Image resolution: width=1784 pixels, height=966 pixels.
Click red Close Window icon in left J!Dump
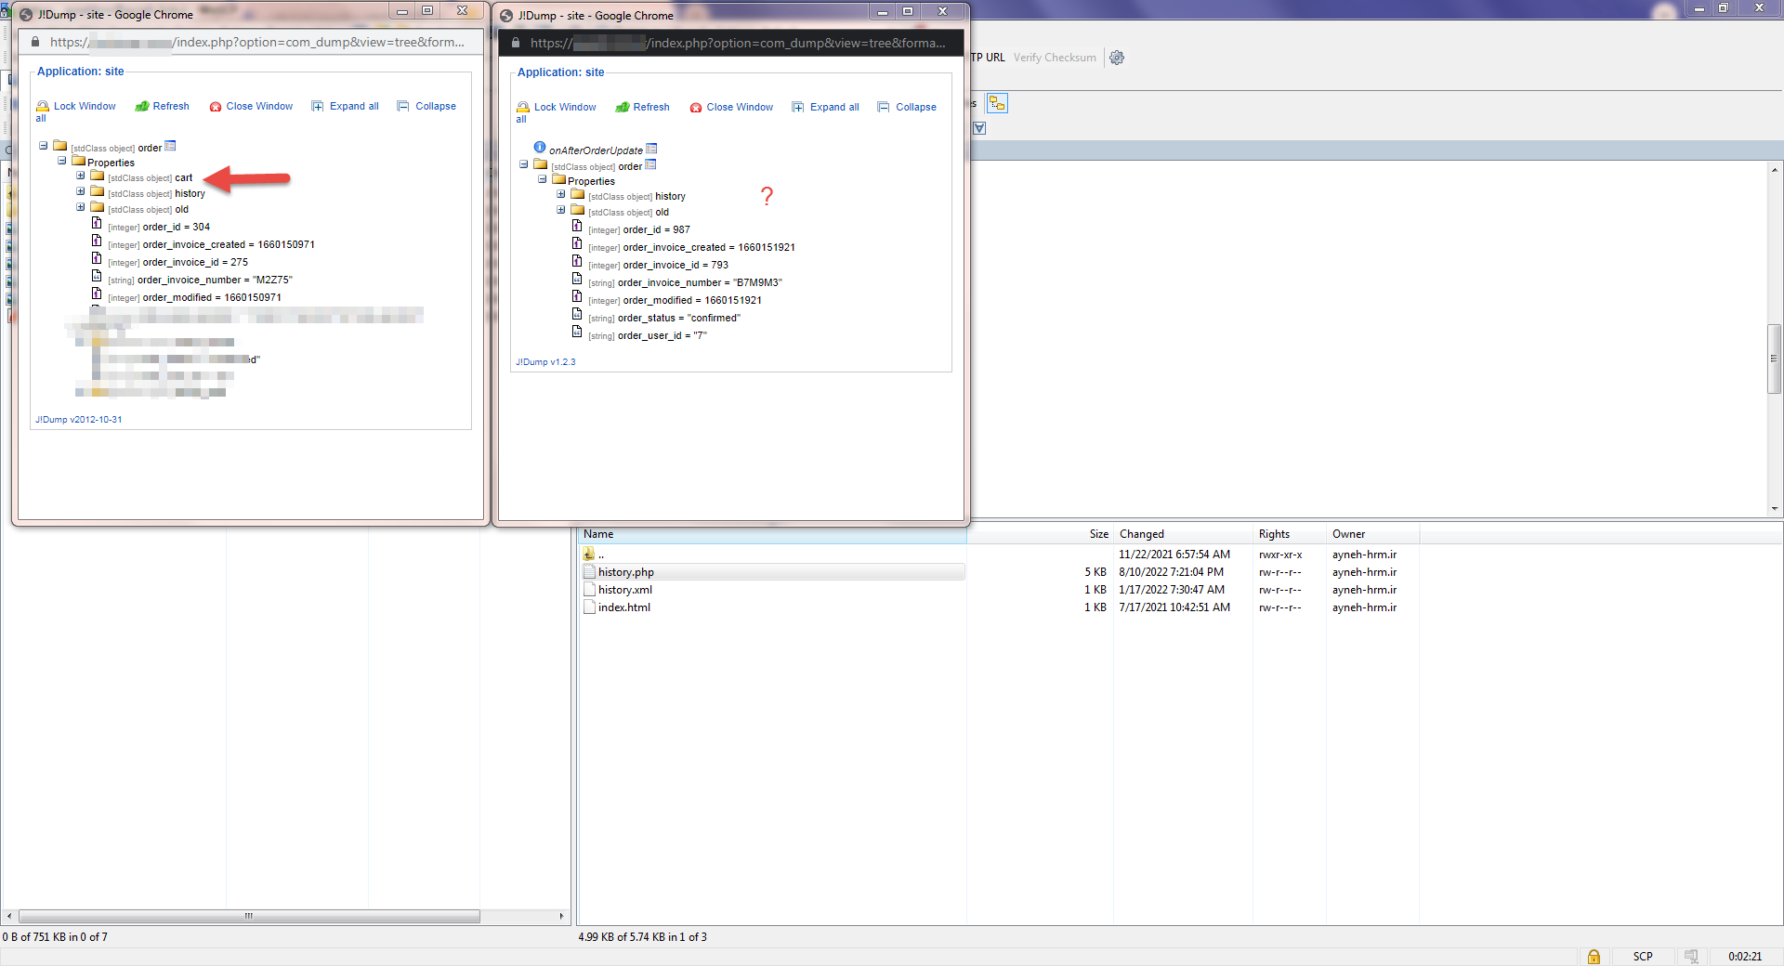pos(216,107)
